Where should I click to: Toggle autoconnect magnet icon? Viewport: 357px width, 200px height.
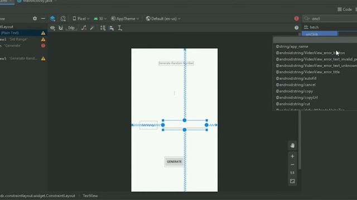tap(61, 28)
